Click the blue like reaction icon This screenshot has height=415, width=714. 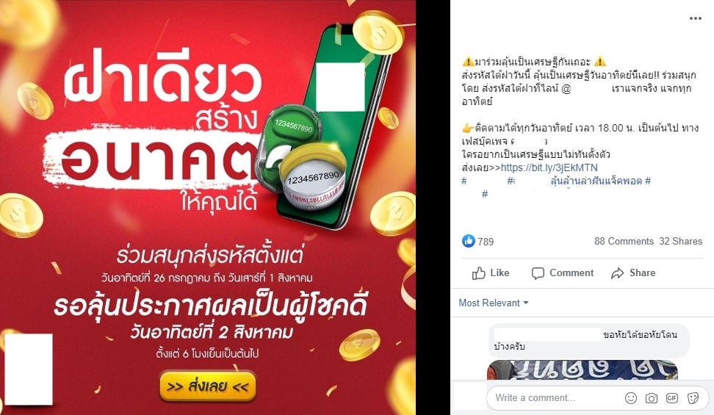(468, 241)
